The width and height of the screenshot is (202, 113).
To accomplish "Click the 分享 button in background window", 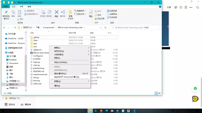I will point(169,7).
